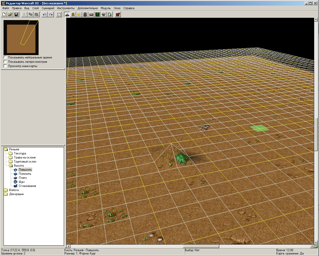Image resolution: width=319 pixels, height=256 pixels.
Task: Toggle 'Показывать лагеря монстров' checkbox
Action: (5, 62)
